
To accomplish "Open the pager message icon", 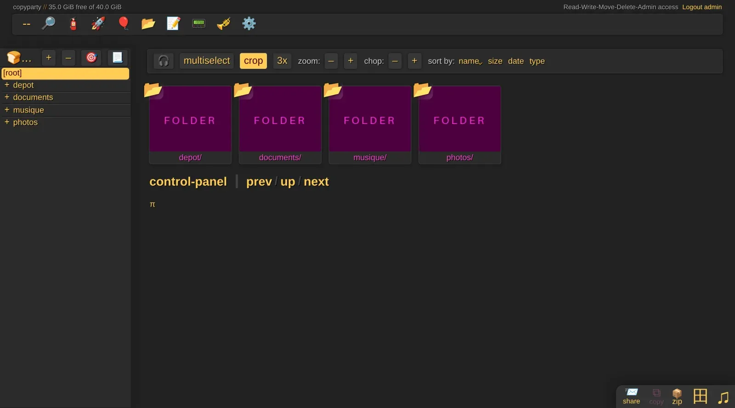I will pyautogui.click(x=198, y=23).
